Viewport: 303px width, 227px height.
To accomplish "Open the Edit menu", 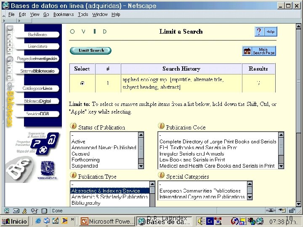I will [x=22, y=14].
